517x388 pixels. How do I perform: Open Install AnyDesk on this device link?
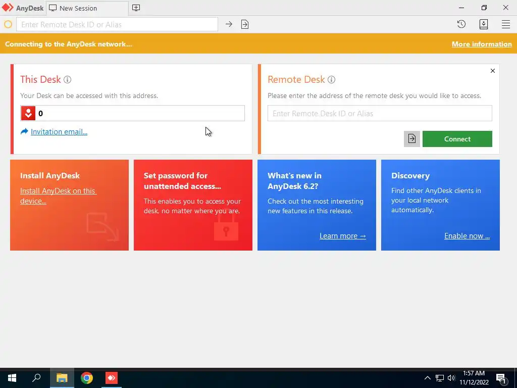click(x=58, y=196)
